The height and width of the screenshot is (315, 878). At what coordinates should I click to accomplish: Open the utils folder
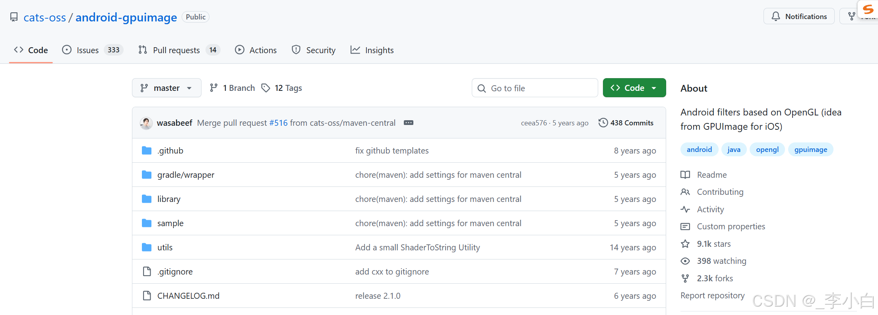pos(165,248)
